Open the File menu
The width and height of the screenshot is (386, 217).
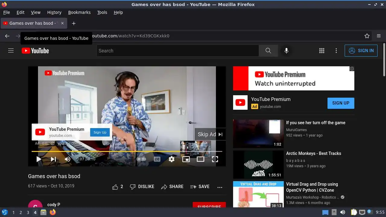point(7,12)
